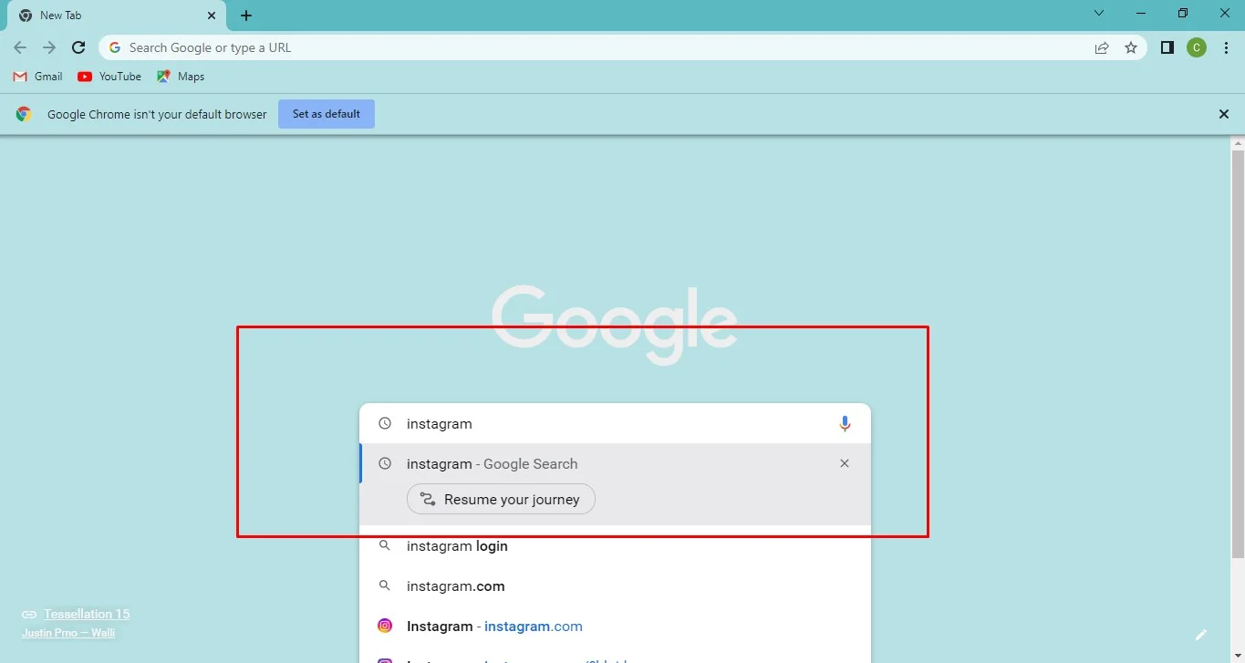Share this page icon in address bar

click(1102, 47)
